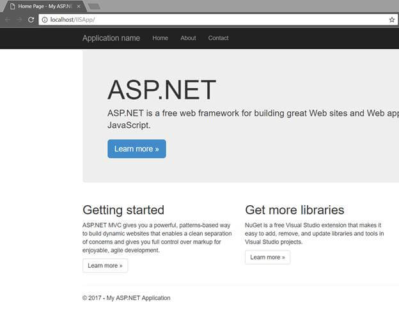Click the page icon on the Home Page tab
The height and width of the screenshot is (310, 399).
click(12, 6)
